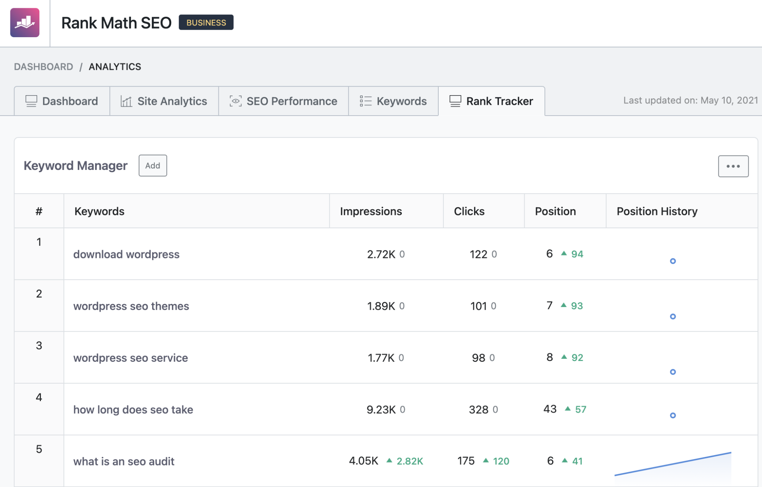762x487 pixels.
Task: Click the Rank Tracker monitor icon
Action: pos(455,101)
